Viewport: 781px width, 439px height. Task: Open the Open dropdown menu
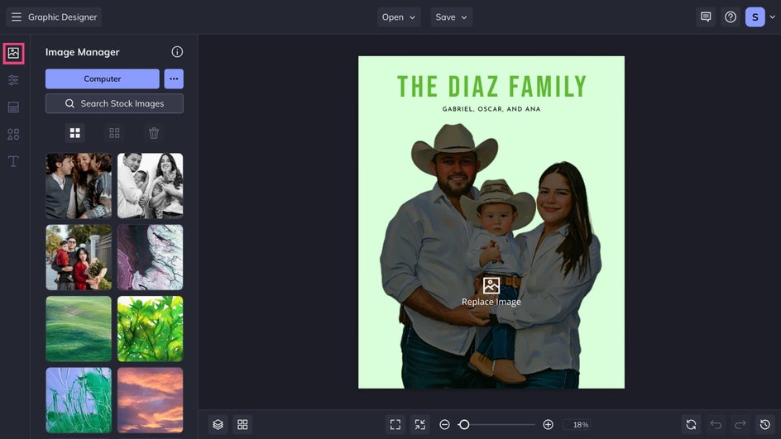(x=399, y=17)
